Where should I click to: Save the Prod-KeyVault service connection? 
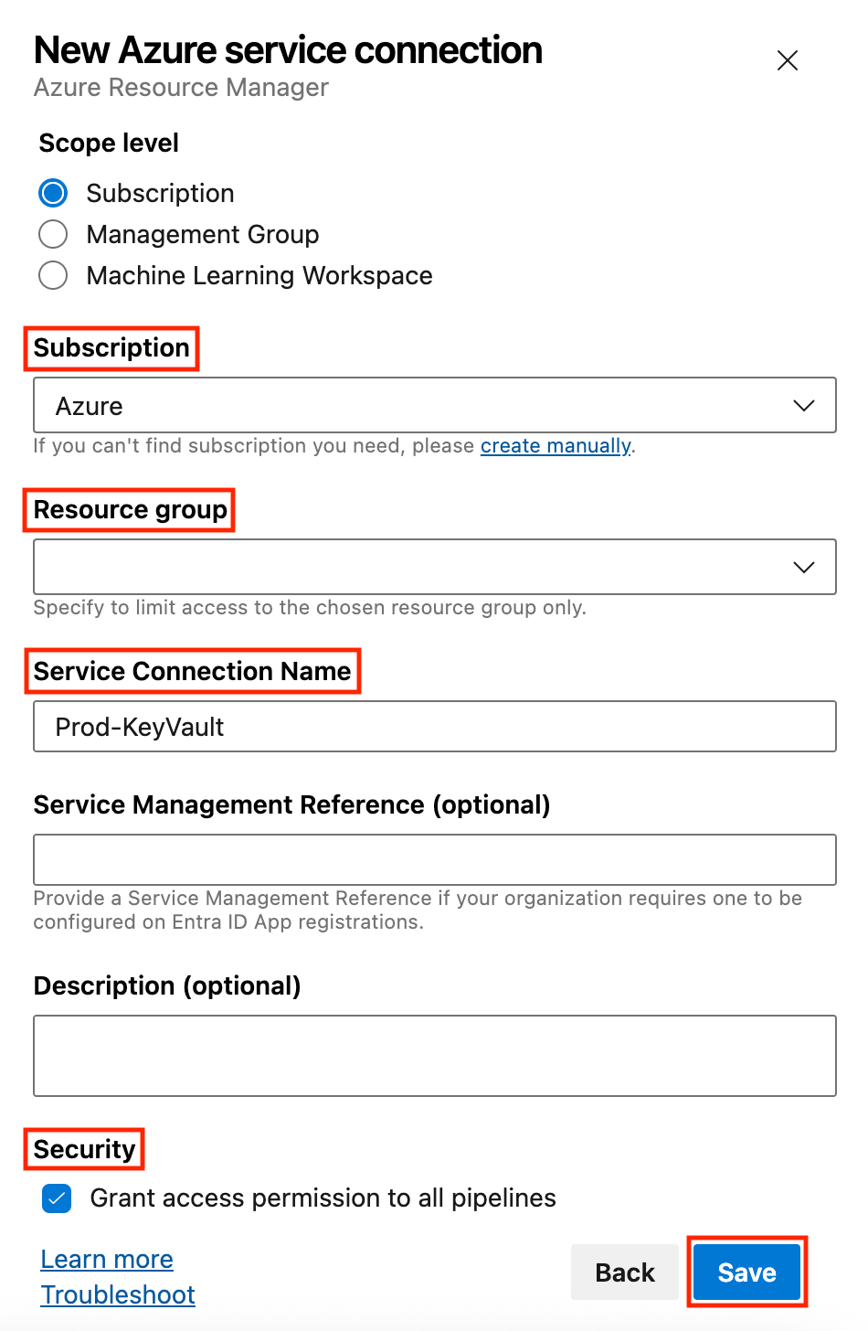click(746, 1272)
